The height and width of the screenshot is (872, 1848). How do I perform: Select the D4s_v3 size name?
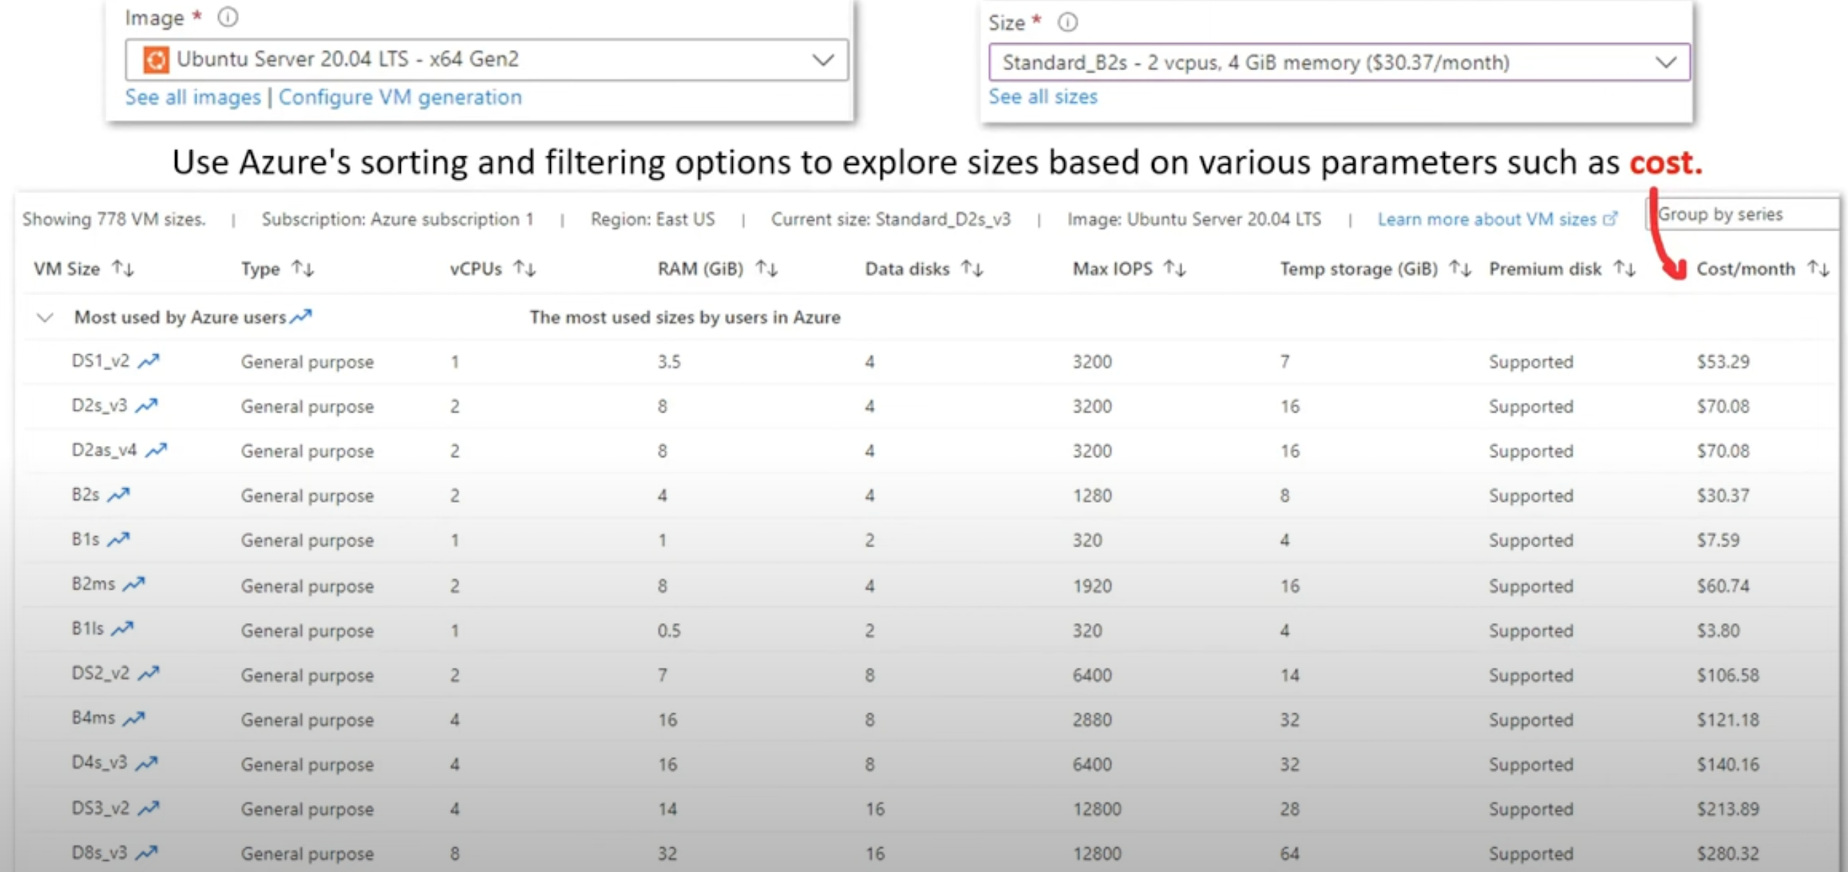tap(99, 763)
